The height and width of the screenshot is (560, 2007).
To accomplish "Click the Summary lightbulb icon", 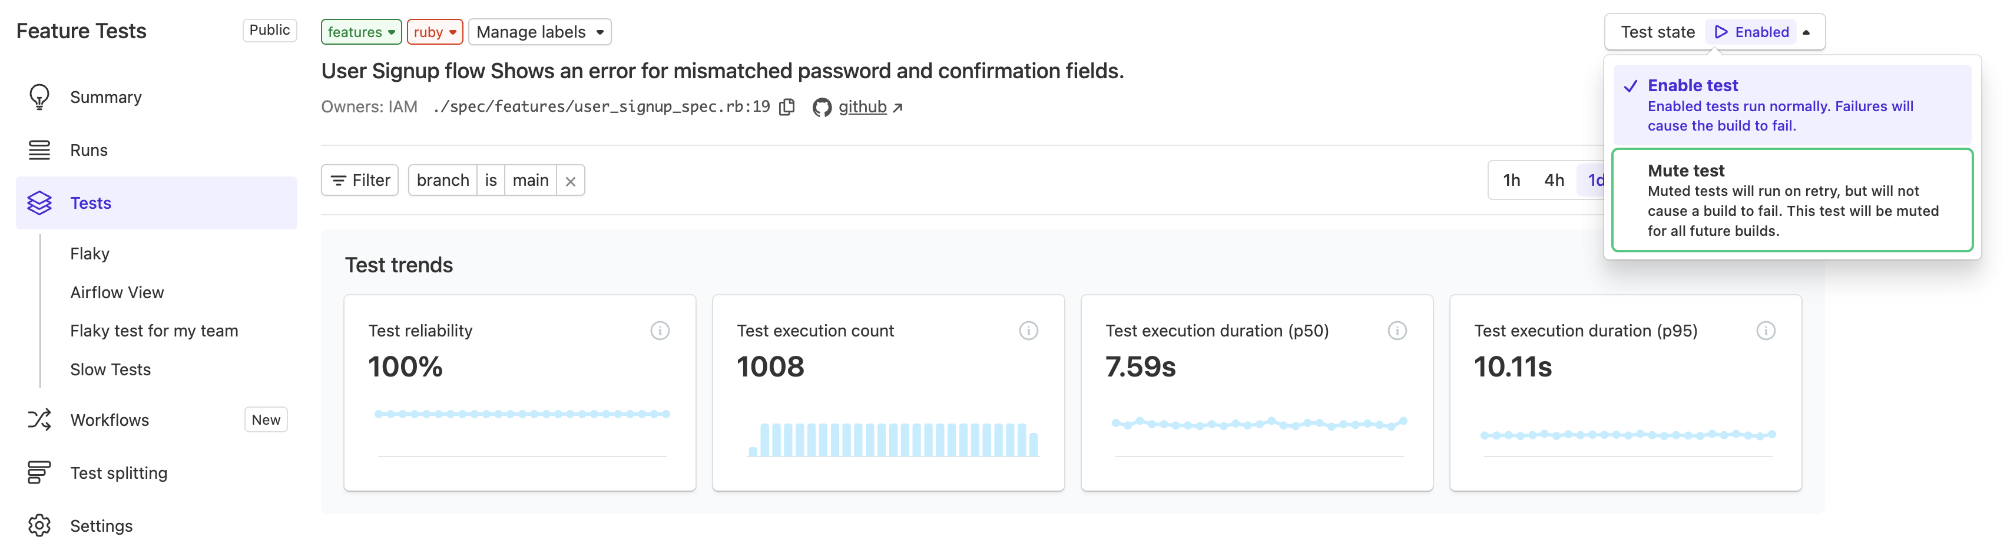I will [39, 97].
